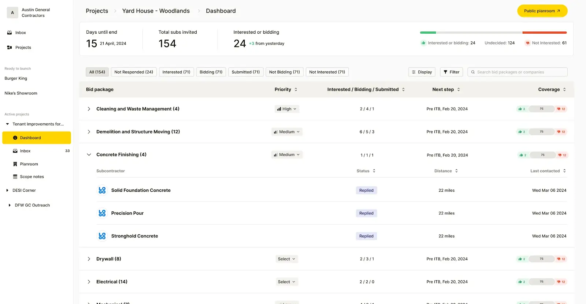Expand Electrical bid package

click(x=89, y=282)
